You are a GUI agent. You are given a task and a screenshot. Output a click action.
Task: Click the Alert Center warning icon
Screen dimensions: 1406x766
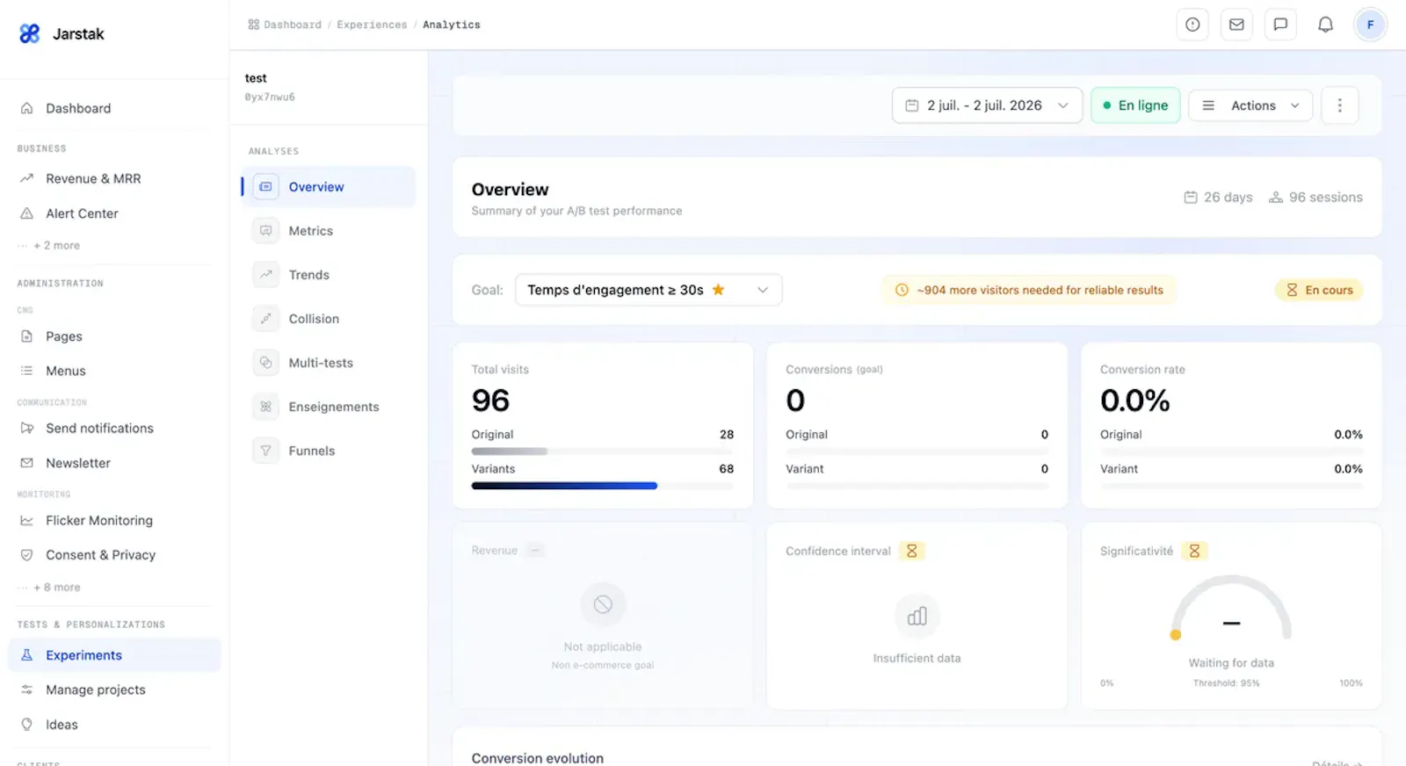pos(27,213)
